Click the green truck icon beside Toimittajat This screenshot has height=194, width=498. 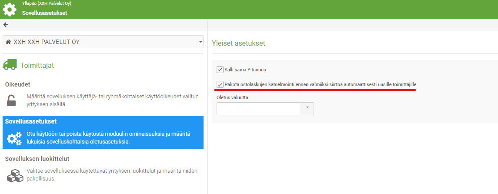tap(10, 65)
